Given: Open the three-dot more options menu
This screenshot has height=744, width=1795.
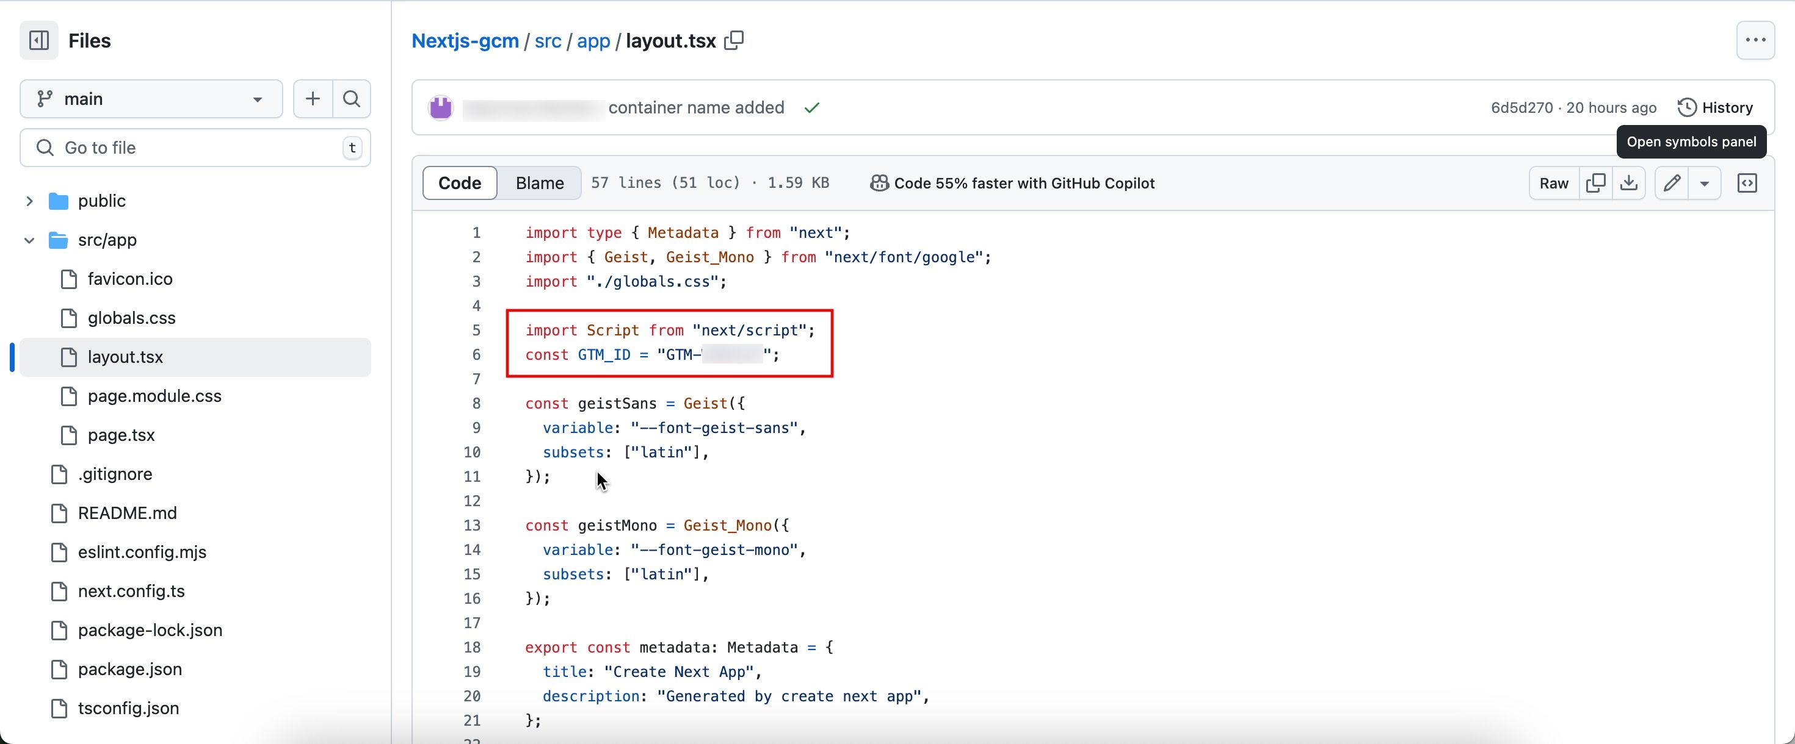Looking at the screenshot, I should (1755, 40).
